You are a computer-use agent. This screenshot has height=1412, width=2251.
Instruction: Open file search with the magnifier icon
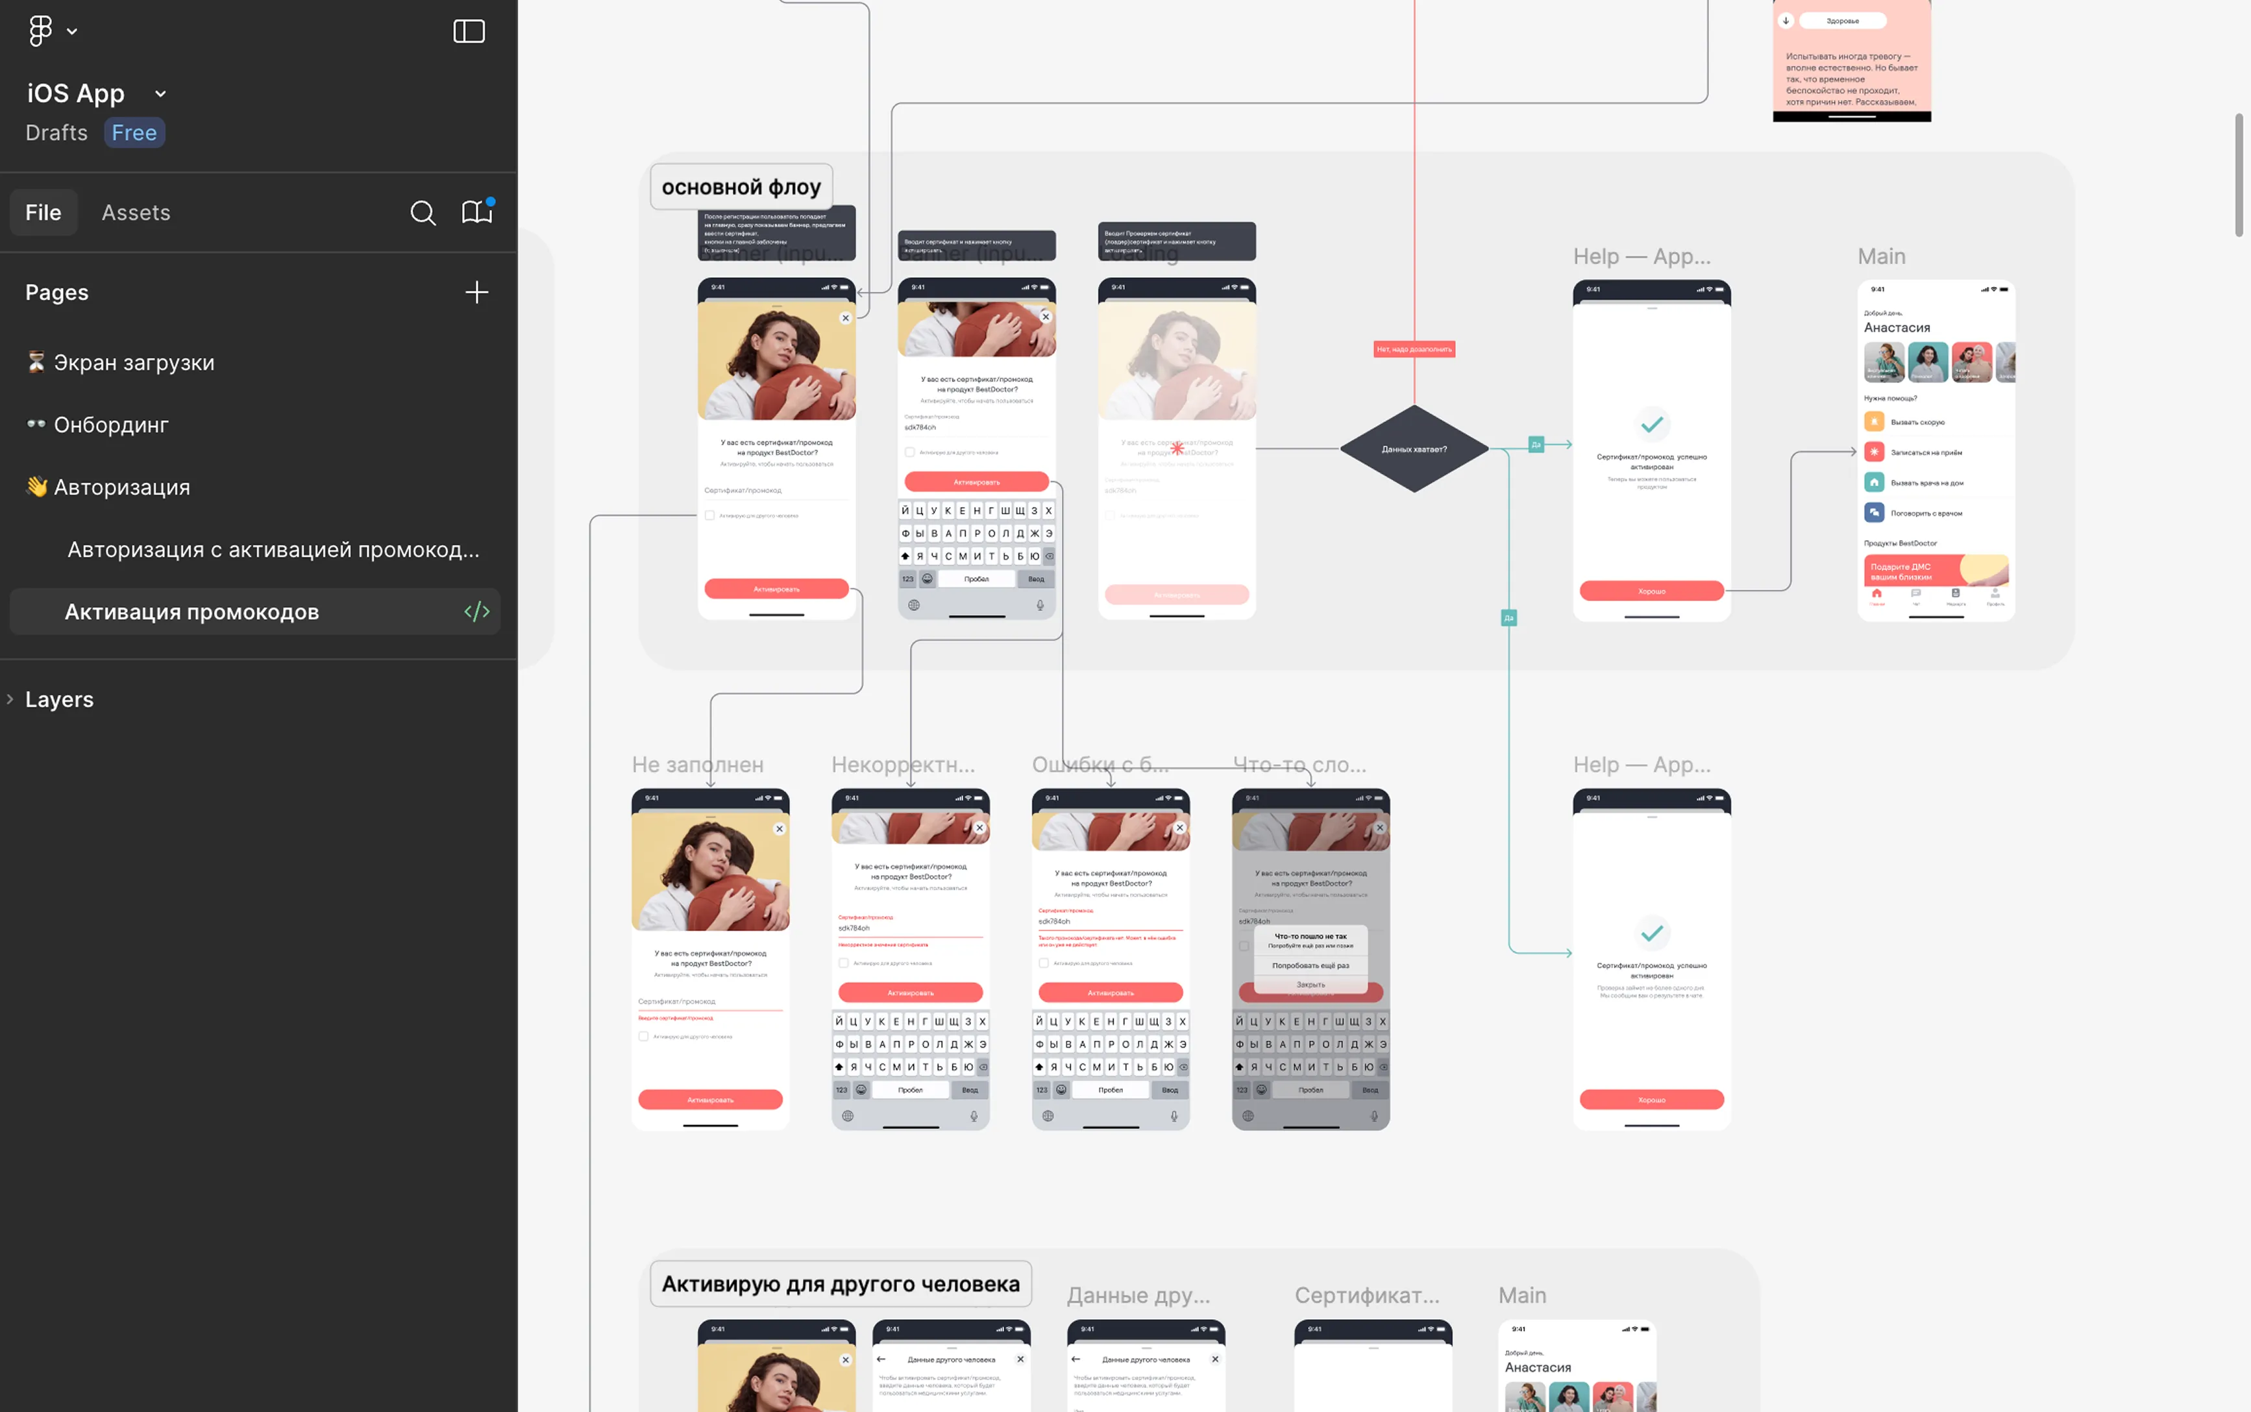(x=424, y=212)
